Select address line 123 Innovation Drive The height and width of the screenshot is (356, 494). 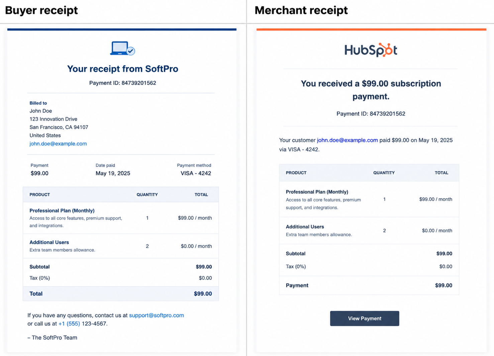(54, 119)
